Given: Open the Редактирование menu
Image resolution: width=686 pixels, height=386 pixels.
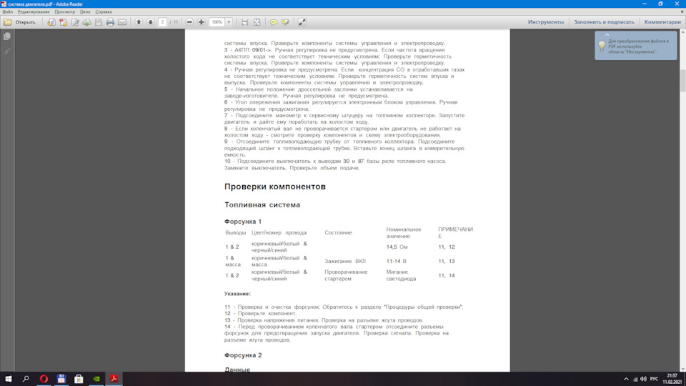Looking at the screenshot, I should click(34, 12).
